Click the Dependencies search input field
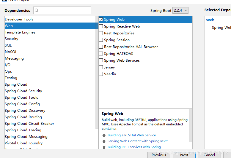Viewport: 231px width, 158px height. pyautogui.click(x=62, y=10)
